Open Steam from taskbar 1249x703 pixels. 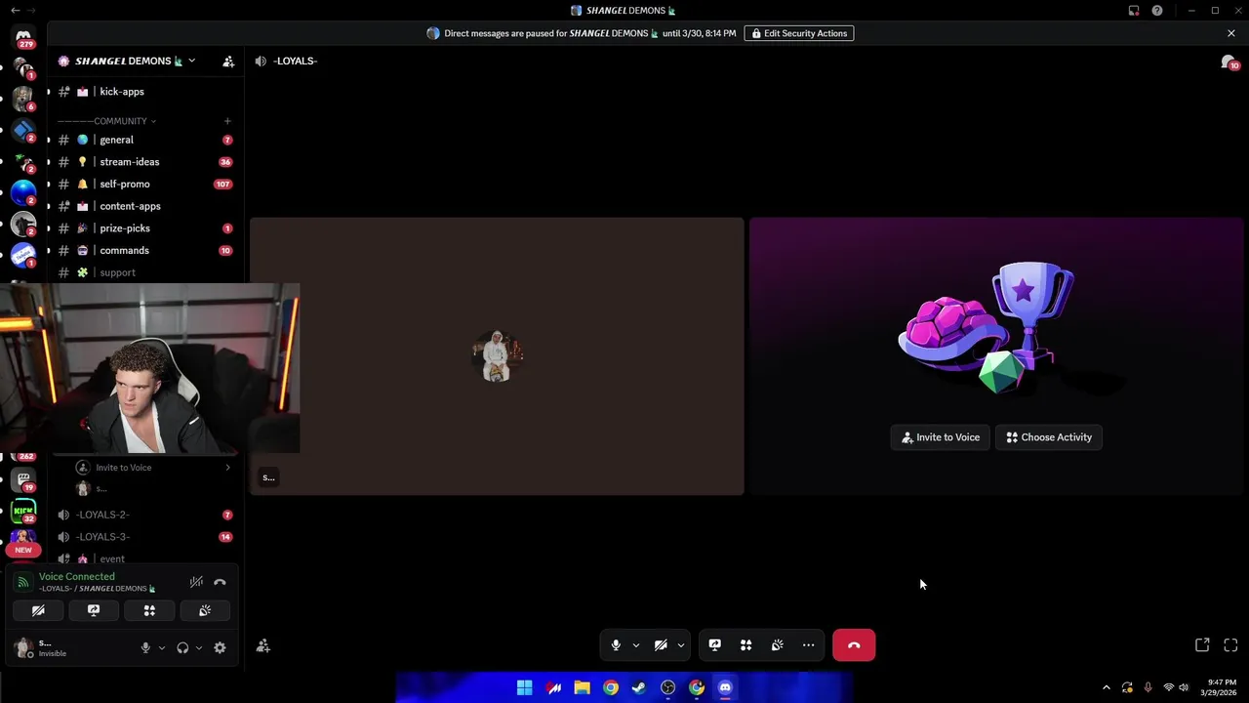[x=639, y=687]
